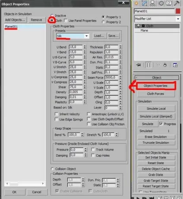Viewport: 183px width, 199px height.
Task: Click Simulate Local button
Action: [x=156, y=108]
